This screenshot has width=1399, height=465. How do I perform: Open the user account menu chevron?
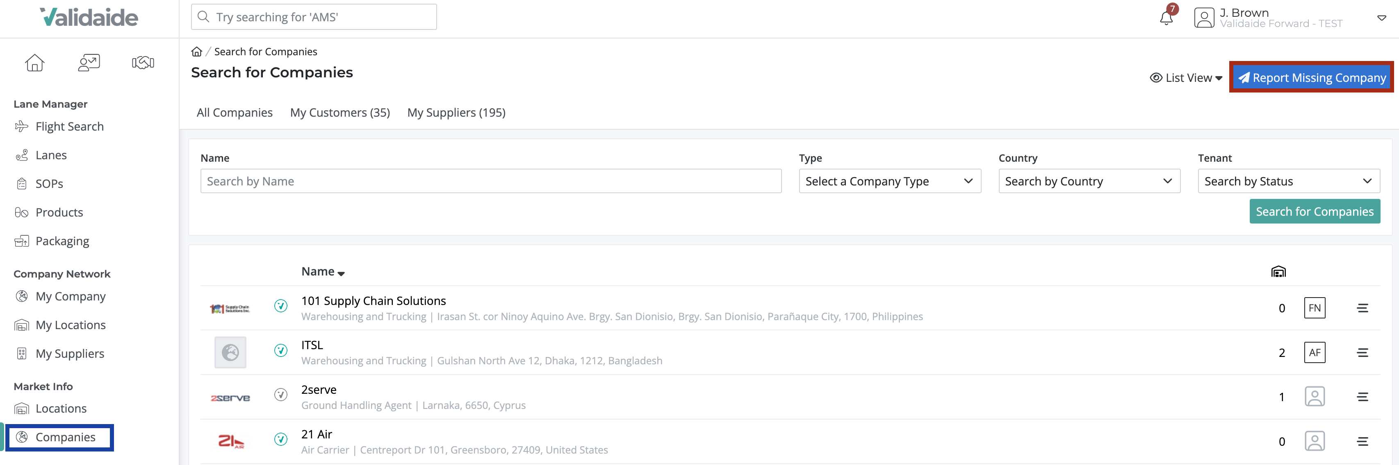click(x=1382, y=18)
